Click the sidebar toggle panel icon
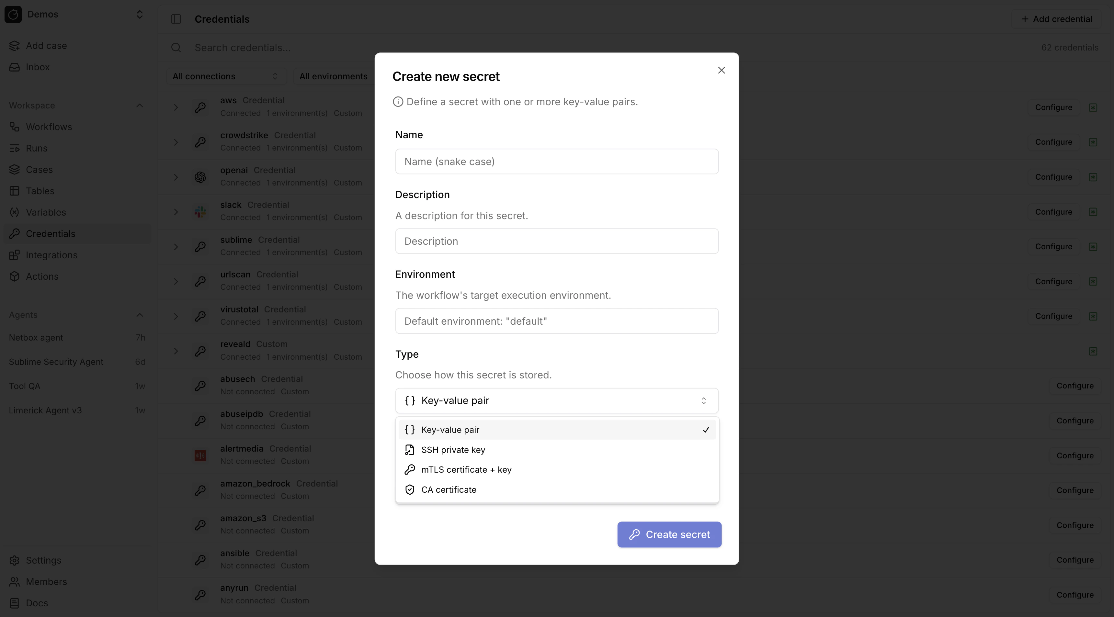Image resolution: width=1114 pixels, height=617 pixels. point(176,19)
